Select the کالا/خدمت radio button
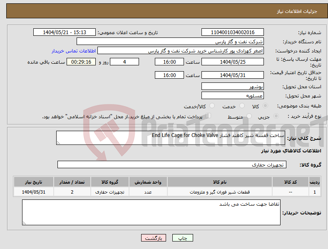 click(212, 106)
